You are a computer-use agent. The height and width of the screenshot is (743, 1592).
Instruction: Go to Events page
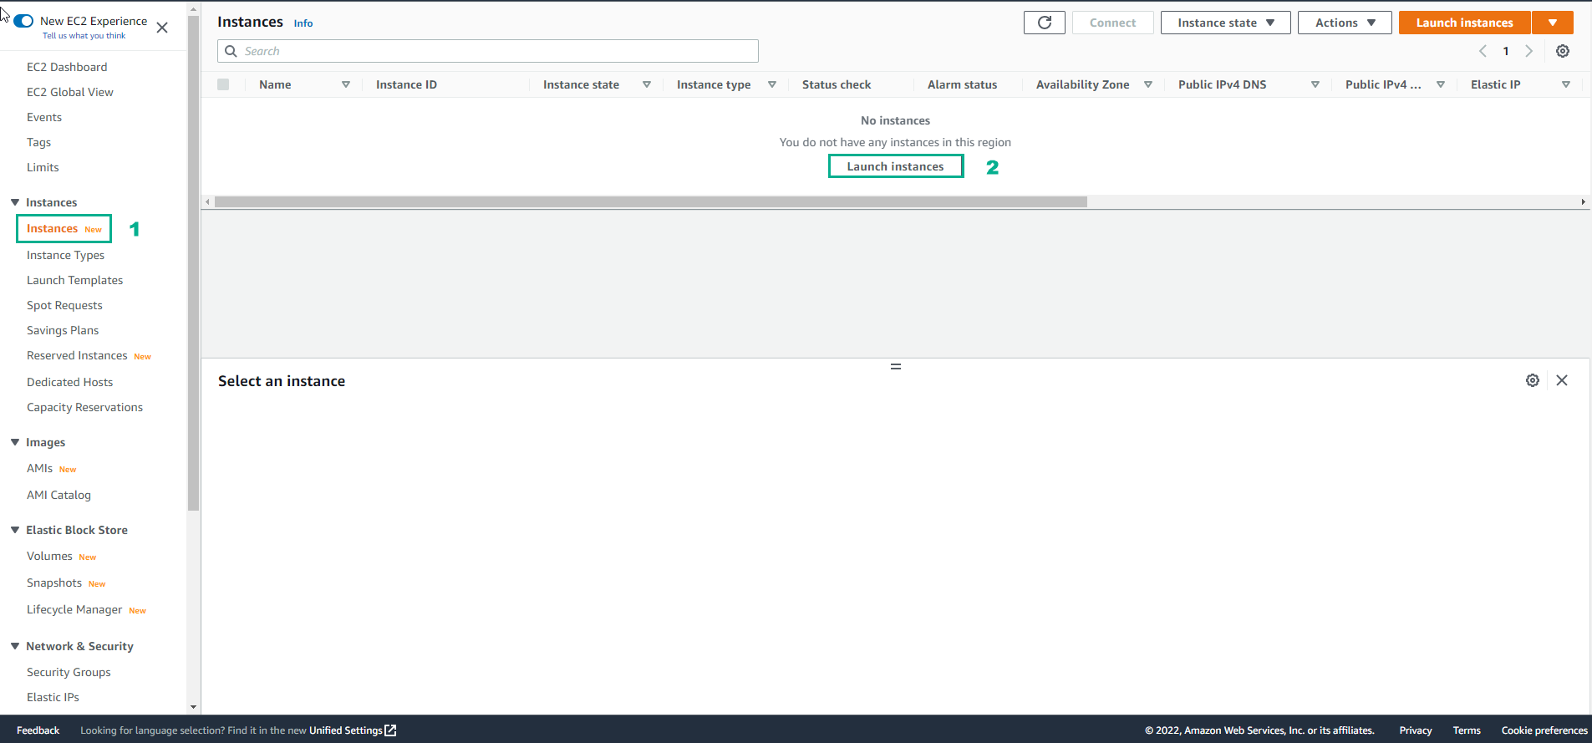point(44,117)
